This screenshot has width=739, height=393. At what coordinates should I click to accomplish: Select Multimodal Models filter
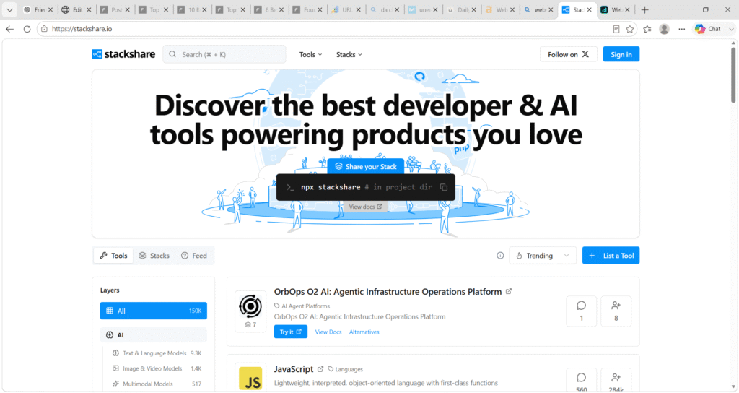(x=157, y=384)
